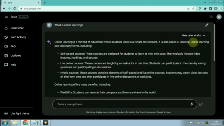Bookmark this page with star icon
The width and height of the screenshot is (224, 126).
[x=194, y=8]
